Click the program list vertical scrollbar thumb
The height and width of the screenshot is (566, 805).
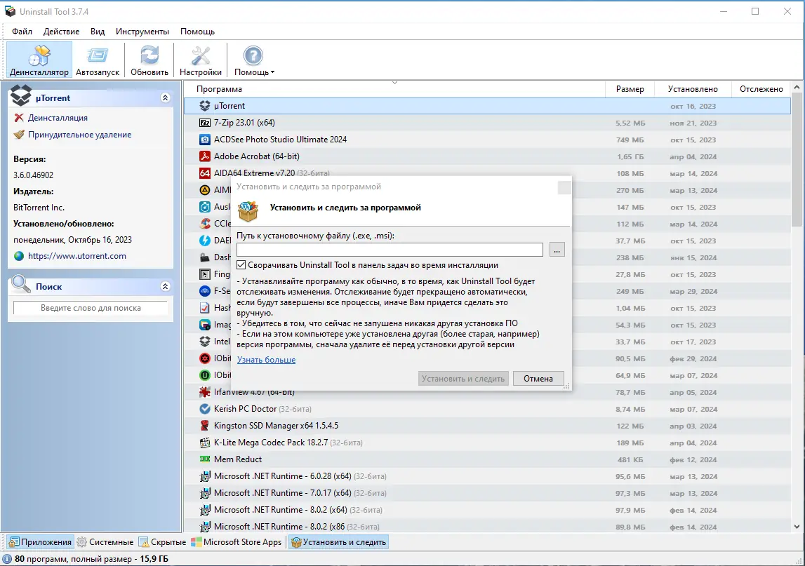coord(797,159)
